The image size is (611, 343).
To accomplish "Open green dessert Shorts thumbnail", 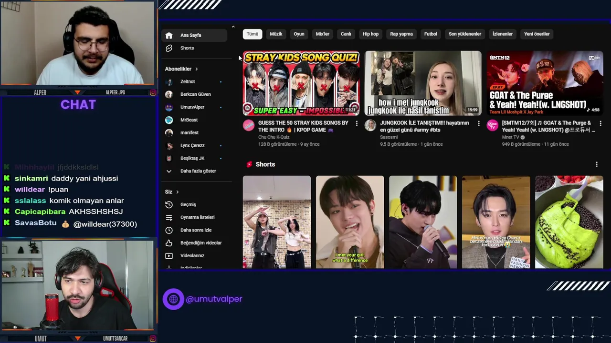I will click(569, 222).
